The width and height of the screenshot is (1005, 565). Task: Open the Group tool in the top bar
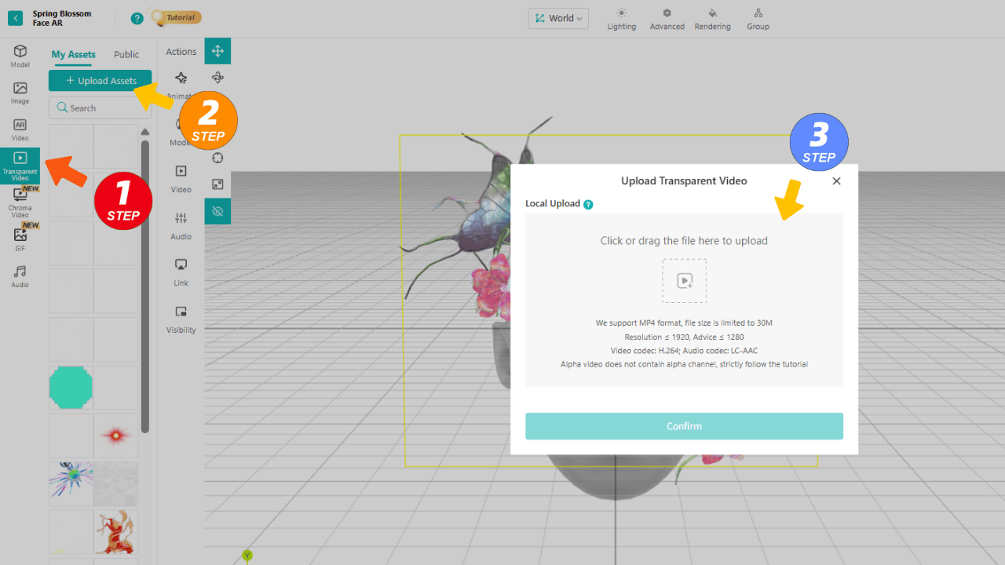pyautogui.click(x=757, y=19)
